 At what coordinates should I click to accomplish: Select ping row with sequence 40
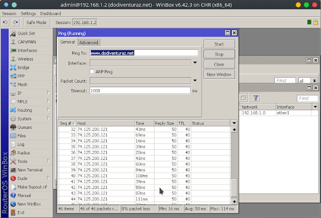[144, 176]
